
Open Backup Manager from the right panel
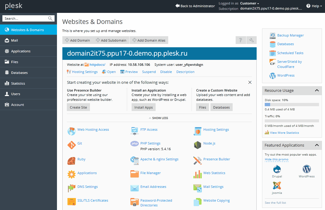(290, 35)
